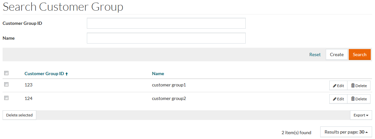The image size is (375, 139).
Task: Focus the Customer Group ID input field
Action: [x=166, y=23]
